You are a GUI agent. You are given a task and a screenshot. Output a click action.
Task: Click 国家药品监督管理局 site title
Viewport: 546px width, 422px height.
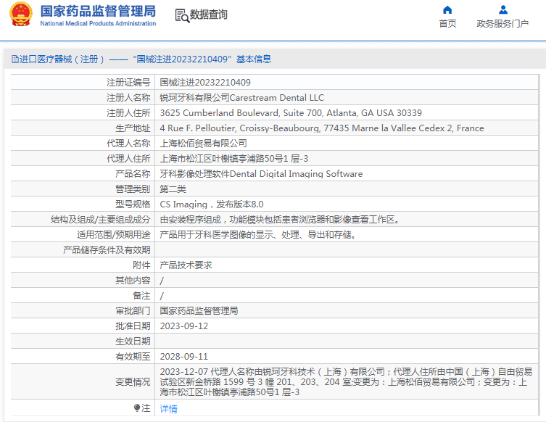(98, 11)
